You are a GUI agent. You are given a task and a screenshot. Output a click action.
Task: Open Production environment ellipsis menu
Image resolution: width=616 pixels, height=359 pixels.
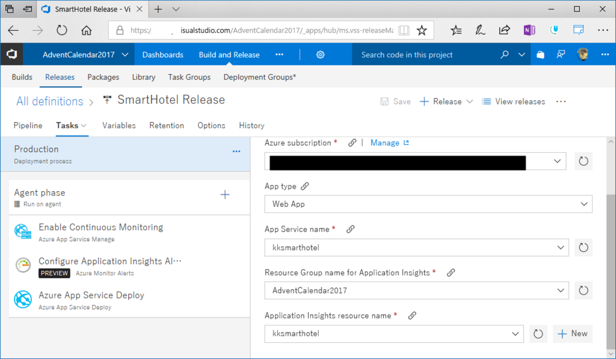[x=236, y=151]
